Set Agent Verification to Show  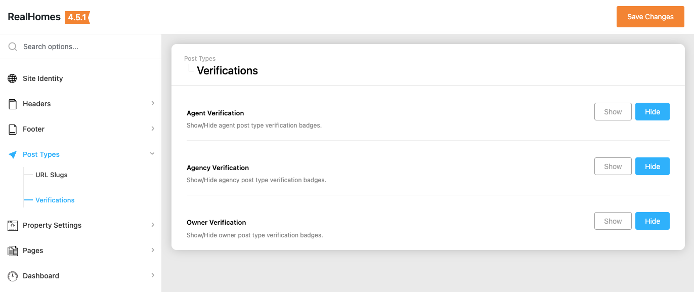click(613, 112)
